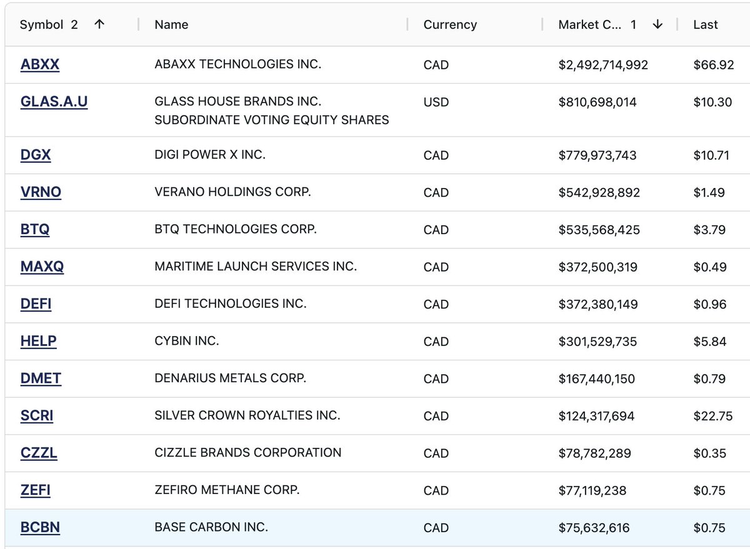Open the HELP symbol link

click(x=38, y=341)
